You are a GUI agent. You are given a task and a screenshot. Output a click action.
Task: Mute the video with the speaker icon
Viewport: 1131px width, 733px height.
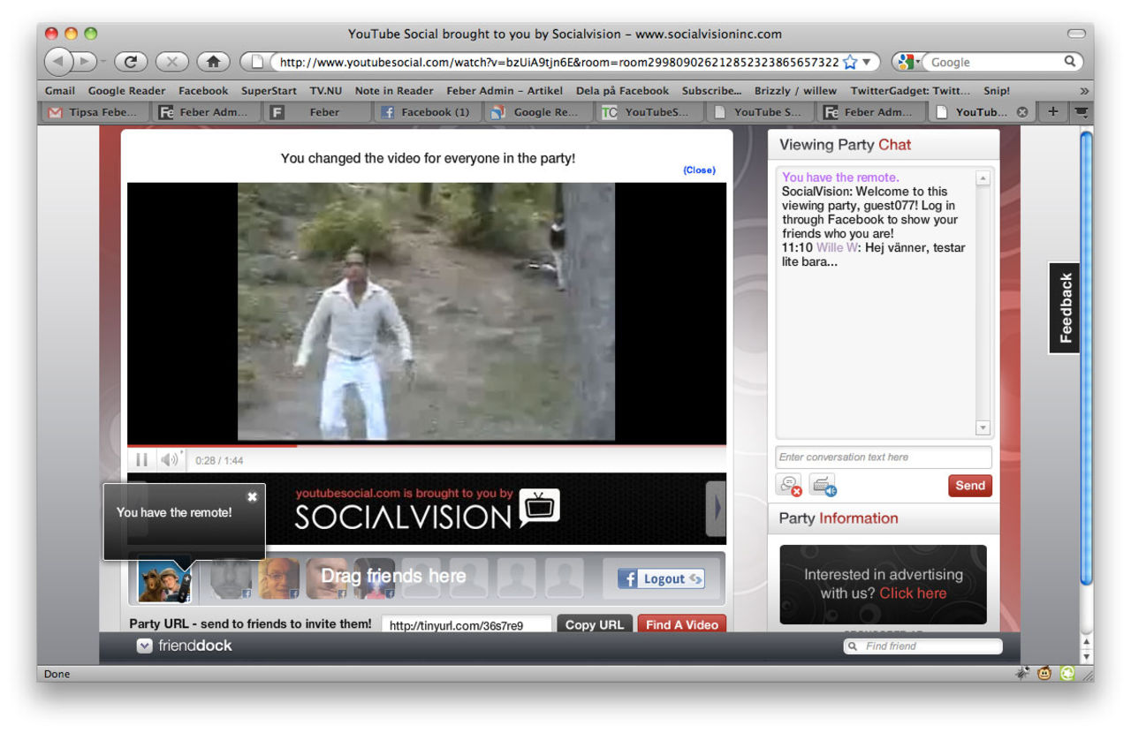[x=169, y=459]
